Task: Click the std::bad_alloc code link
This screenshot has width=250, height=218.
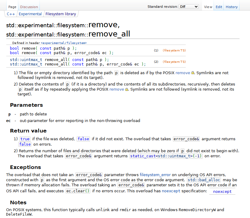Action: point(204,180)
